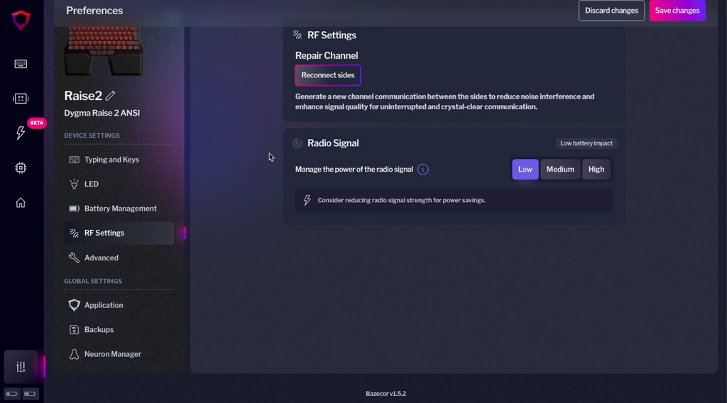
Task: Set radio signal power to Low
Action: pos(525,170)
